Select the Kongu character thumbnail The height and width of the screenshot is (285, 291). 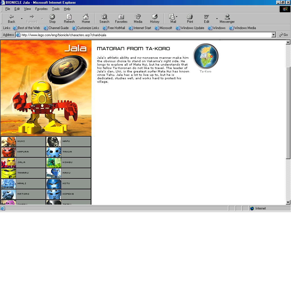coord(54,163)
